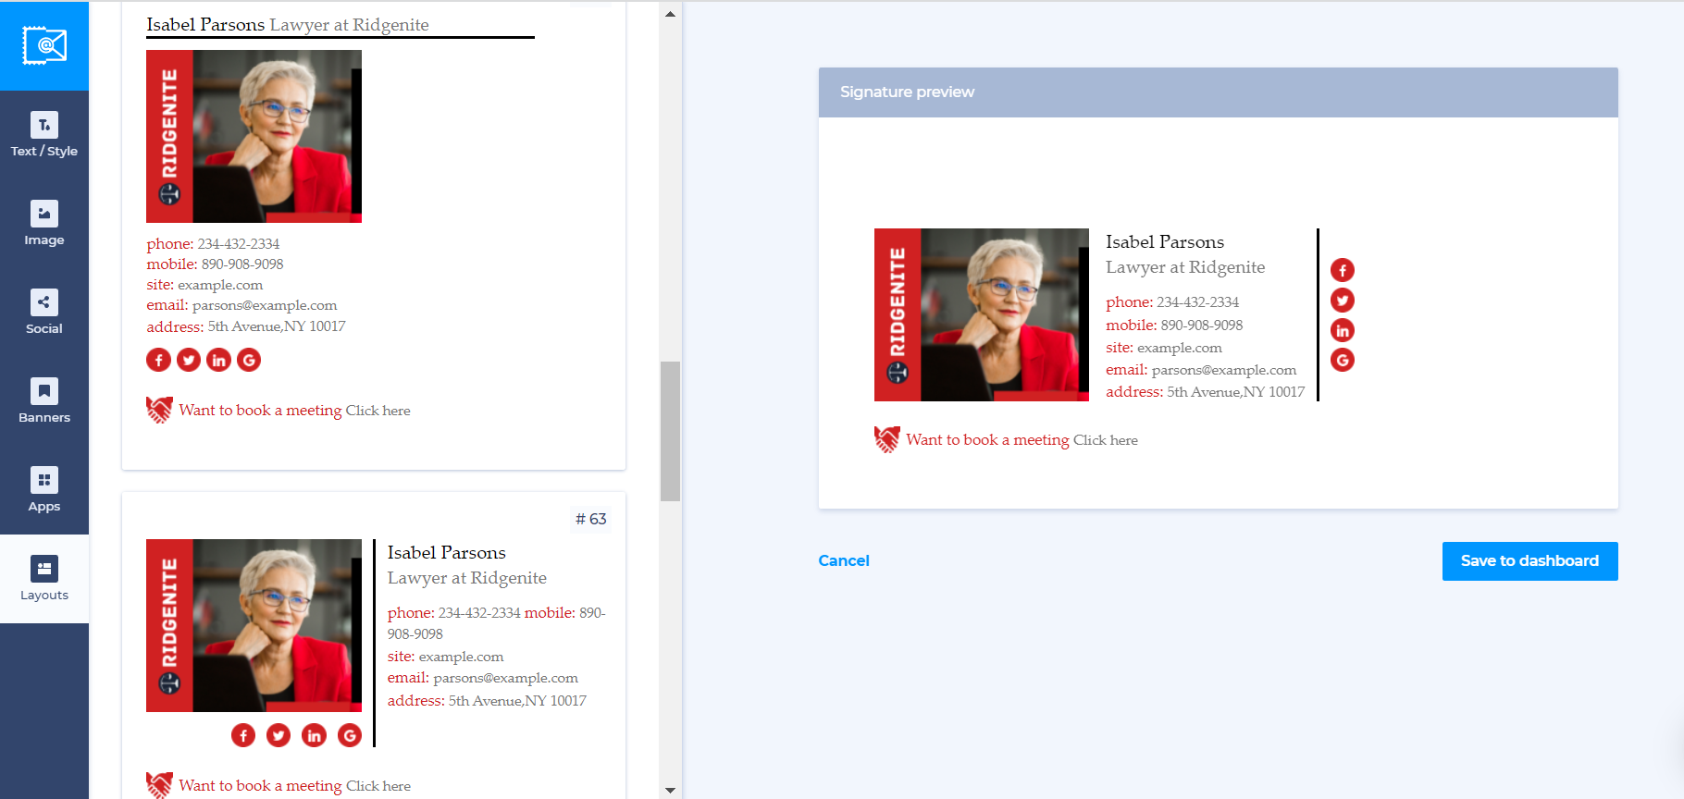Click Twitter icon in layout #63
The width and height of the screenshot is (1684, 799).
pos(279,735)
